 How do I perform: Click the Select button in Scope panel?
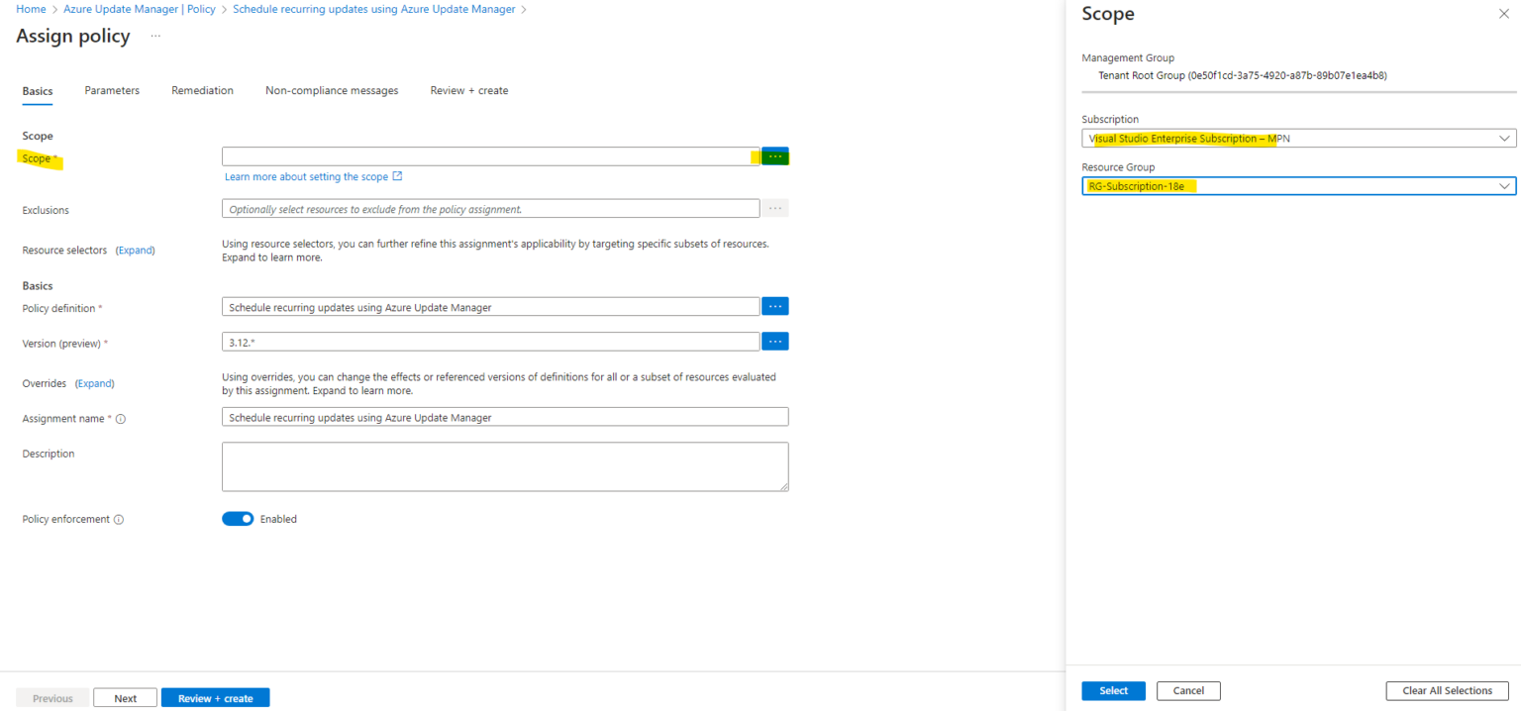coord(1113,691)
